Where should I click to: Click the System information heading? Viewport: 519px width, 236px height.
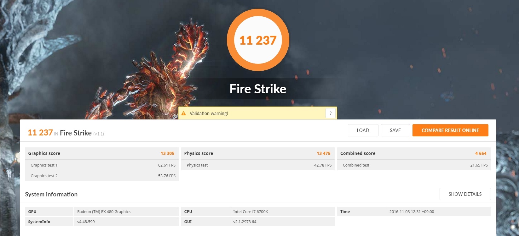51,195
